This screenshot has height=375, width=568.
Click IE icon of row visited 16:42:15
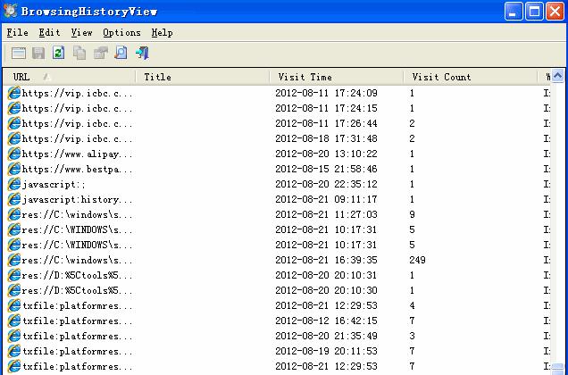(13, 321)
